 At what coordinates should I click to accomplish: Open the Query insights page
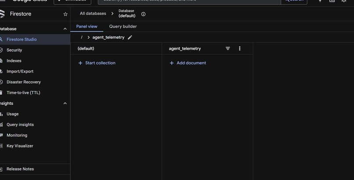35,125
